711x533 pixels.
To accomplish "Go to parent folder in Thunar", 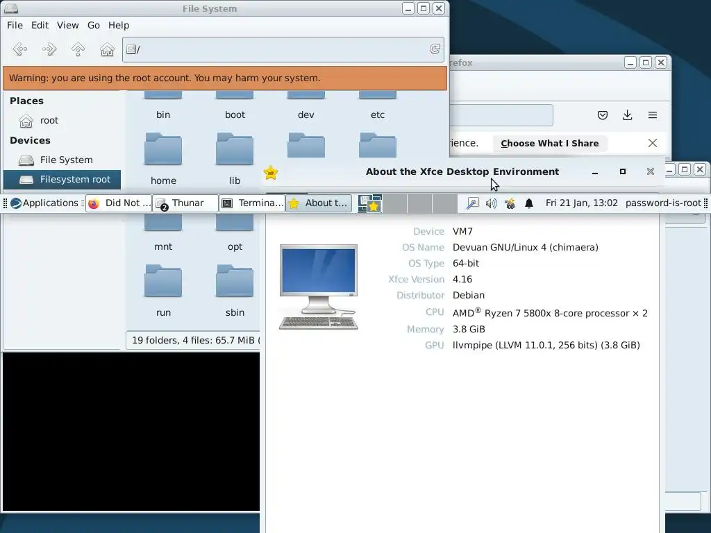I will (x=78, y=49).
